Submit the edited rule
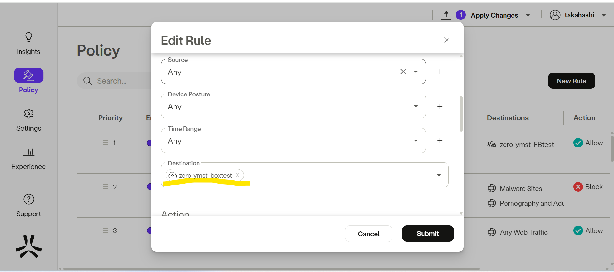Image resolution: width=614 pixels, height=272 pixels. click(x=428, y=234)
